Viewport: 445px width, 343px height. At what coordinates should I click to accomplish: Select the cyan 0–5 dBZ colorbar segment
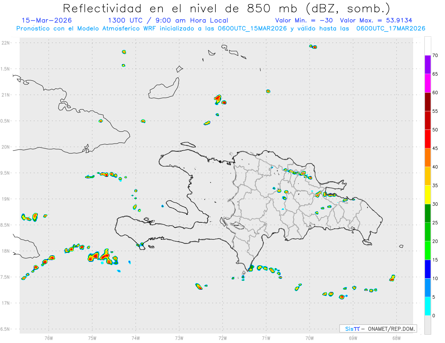coord(428,306)
